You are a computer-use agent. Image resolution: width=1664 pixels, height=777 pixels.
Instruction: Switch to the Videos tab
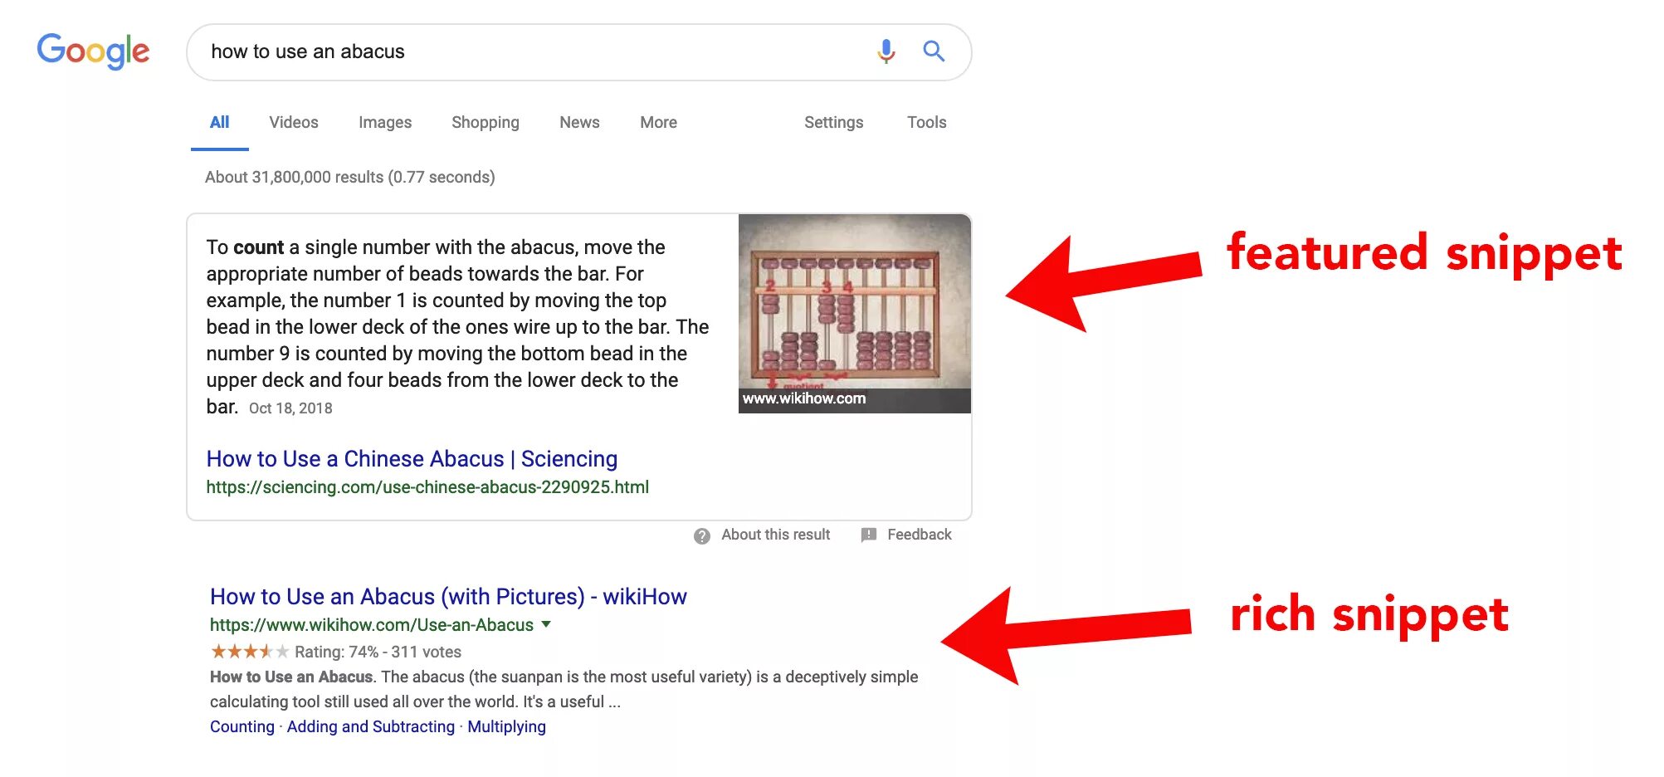(294, 122)
